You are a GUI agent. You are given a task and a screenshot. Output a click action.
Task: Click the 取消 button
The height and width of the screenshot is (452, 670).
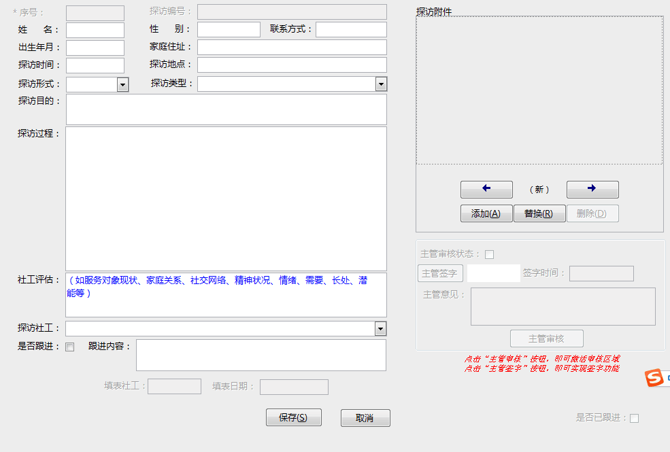click(365, 418)
